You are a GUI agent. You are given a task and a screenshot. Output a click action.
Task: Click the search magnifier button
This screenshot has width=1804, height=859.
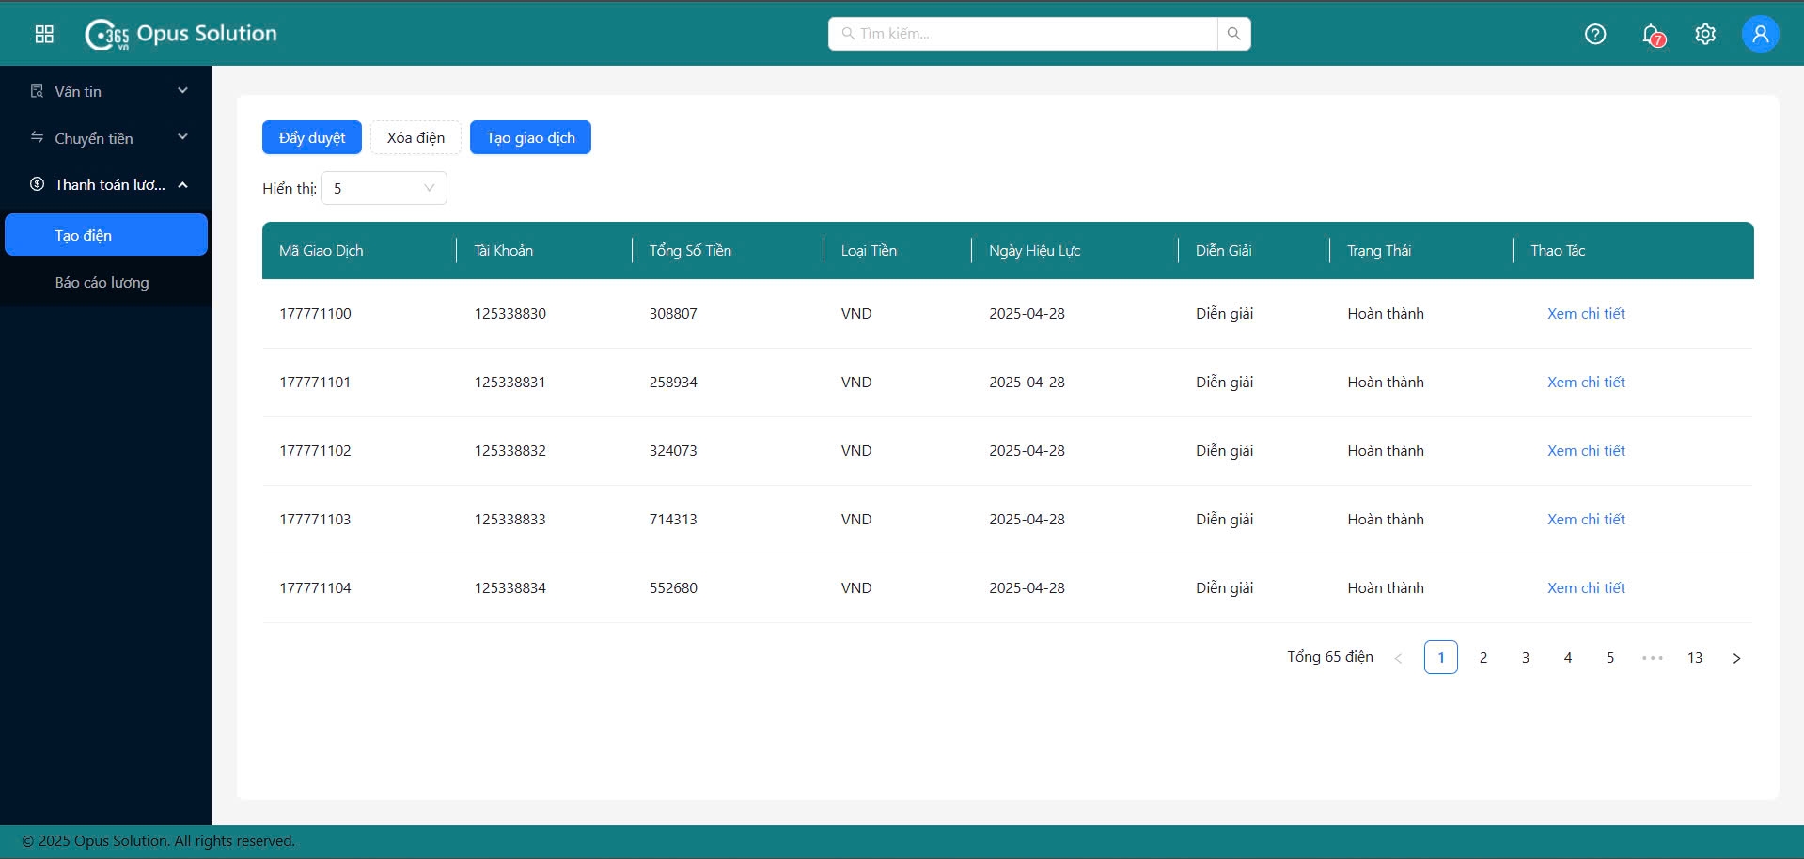pos(1233,34)
